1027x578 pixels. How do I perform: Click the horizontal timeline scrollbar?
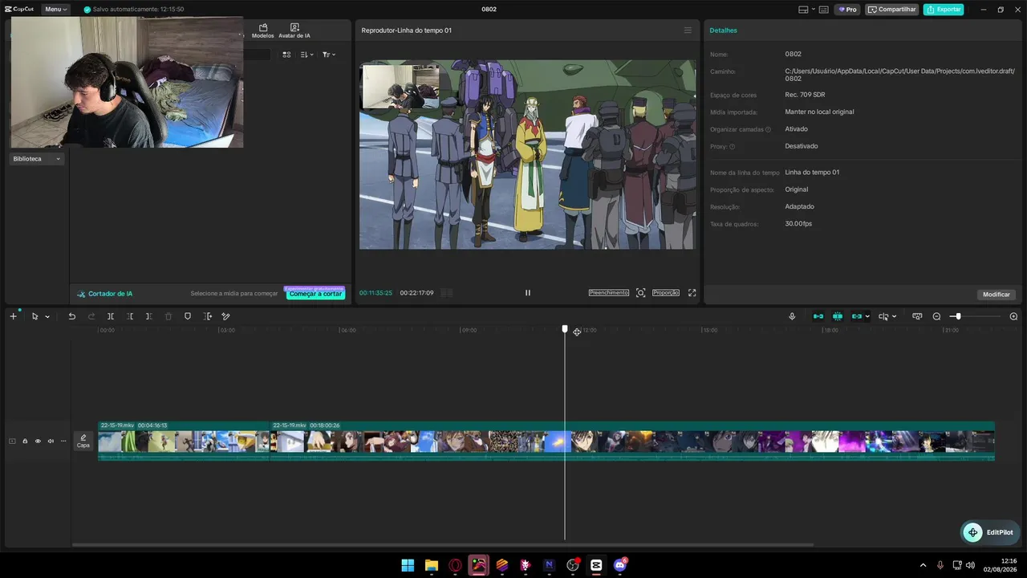tap(442, 545)
